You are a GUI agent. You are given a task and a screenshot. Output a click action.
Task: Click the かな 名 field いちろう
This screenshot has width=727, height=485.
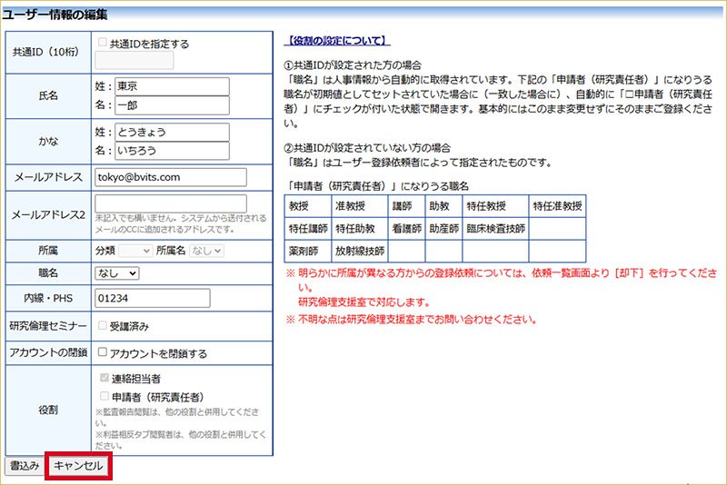(172, 151)
